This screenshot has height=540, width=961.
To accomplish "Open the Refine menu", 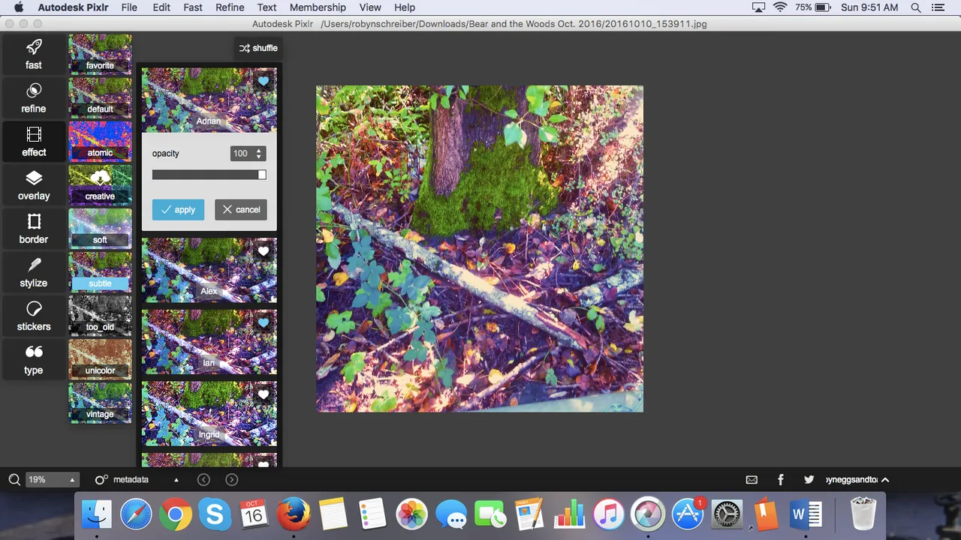I will pyautogui.click(x=230, y=7).
